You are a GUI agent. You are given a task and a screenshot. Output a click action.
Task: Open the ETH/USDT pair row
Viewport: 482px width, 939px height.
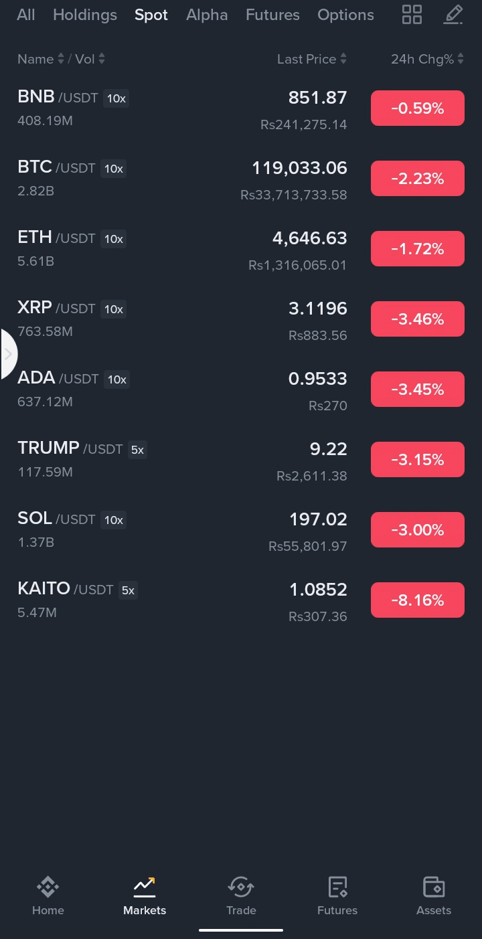pos(181,249)
